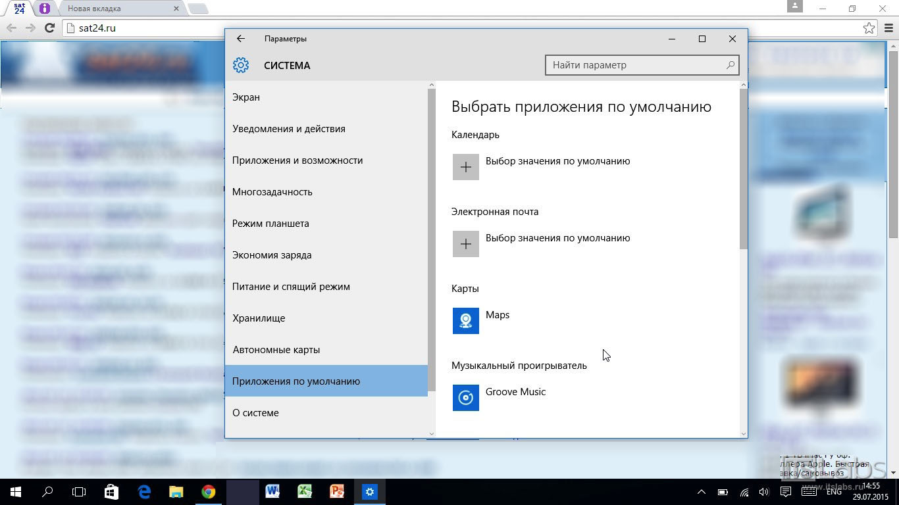899x505 pixels.
Task: Launch the Store from the taskbar
Action: coord(111,492)
